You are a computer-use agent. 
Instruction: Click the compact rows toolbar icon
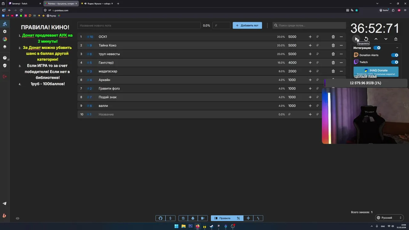pos(248,218)
